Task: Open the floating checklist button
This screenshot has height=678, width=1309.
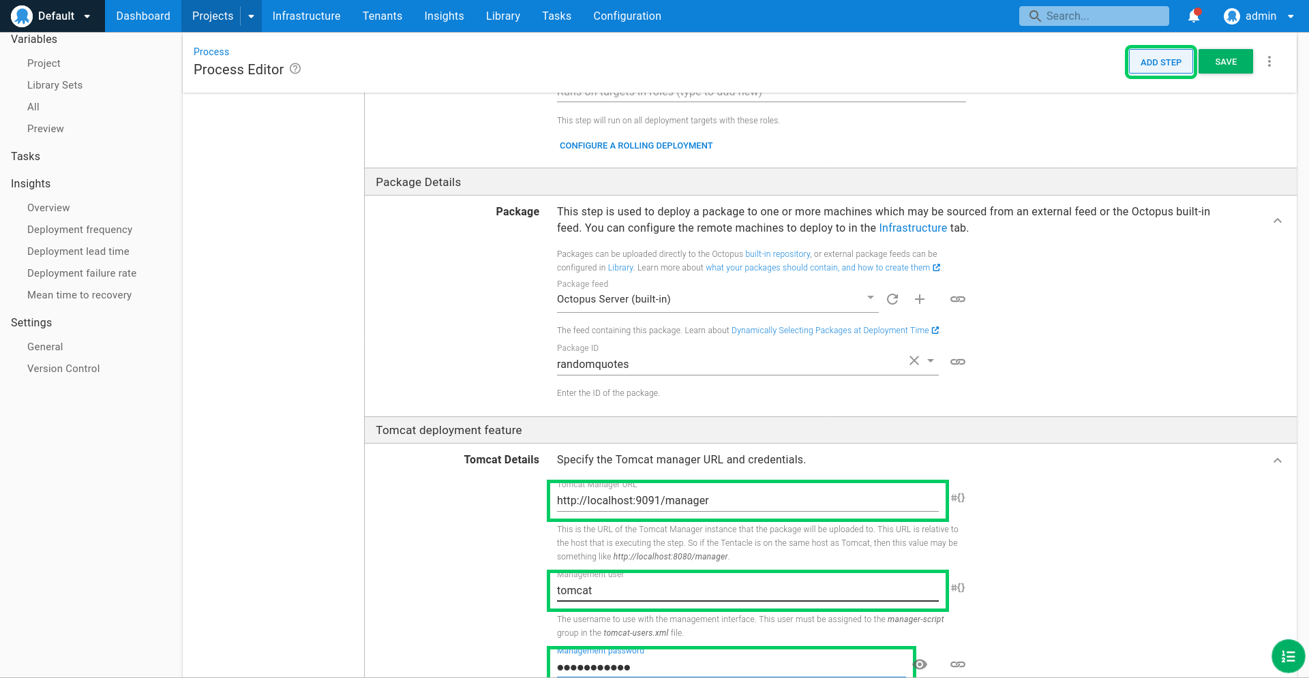Action: pyautogui.click(x=1288, y=656)
